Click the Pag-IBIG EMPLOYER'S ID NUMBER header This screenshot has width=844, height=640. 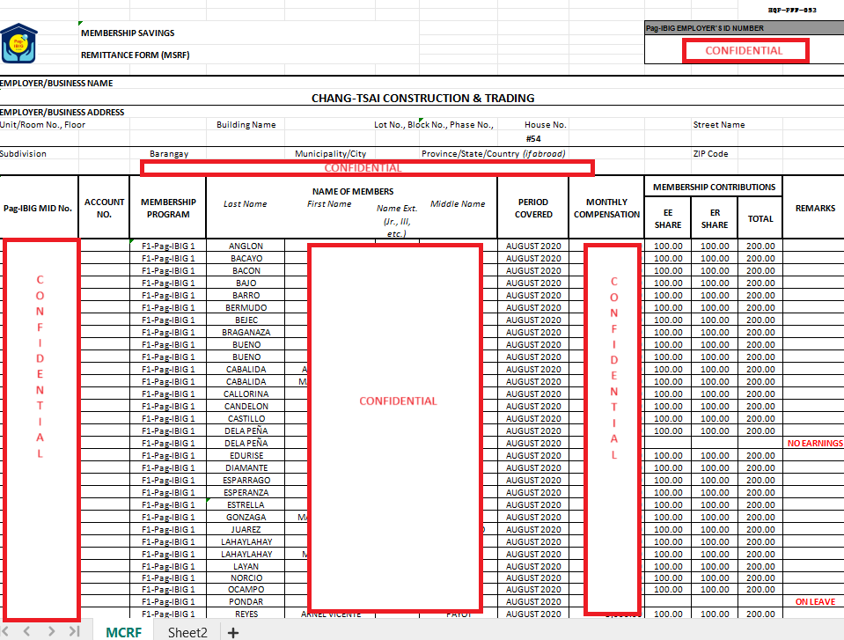coord(705,28)
